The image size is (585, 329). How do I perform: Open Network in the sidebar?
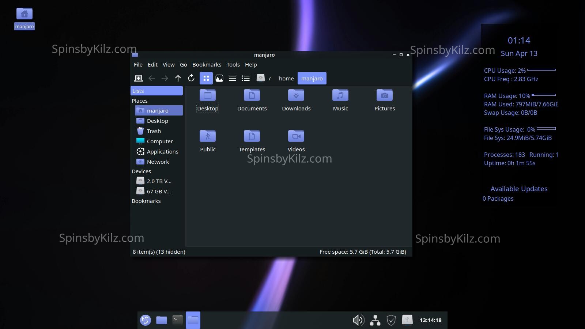[159, 162]
